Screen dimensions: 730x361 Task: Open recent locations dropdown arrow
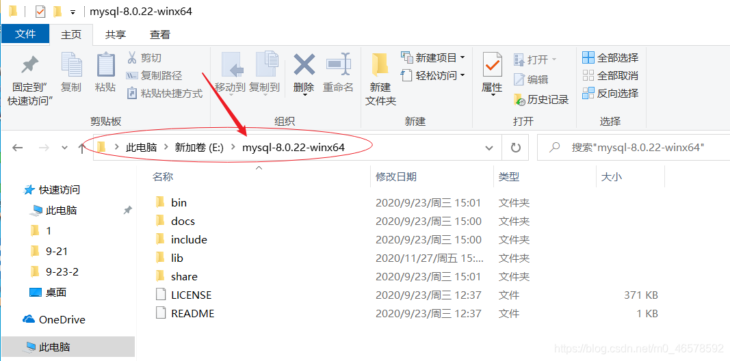pyautogui.click(x=64, y=148)
